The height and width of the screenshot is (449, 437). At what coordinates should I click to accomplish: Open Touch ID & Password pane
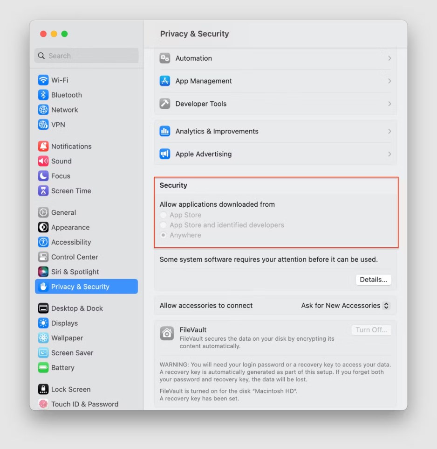click(86, 404)
